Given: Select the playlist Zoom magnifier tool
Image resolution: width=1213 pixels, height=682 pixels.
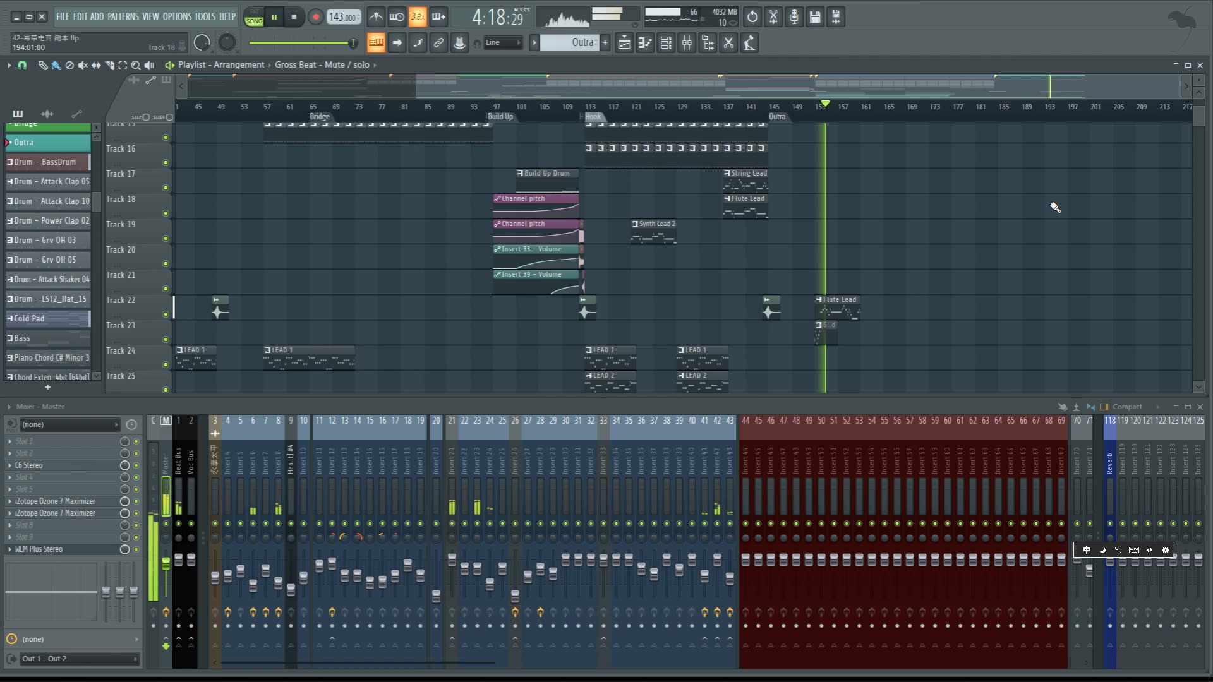Looking at the screenshot, I should point(136,65).
